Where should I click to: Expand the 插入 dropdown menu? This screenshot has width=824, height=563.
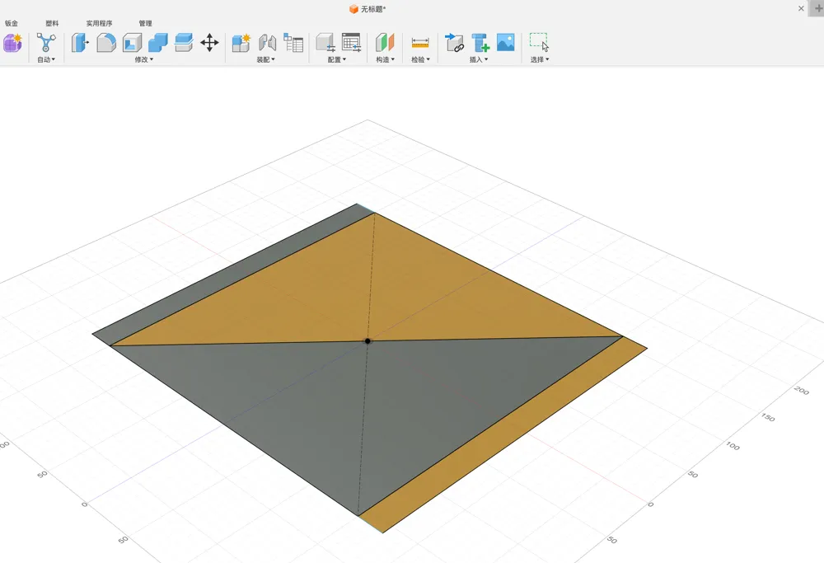(x=479, y=60)
